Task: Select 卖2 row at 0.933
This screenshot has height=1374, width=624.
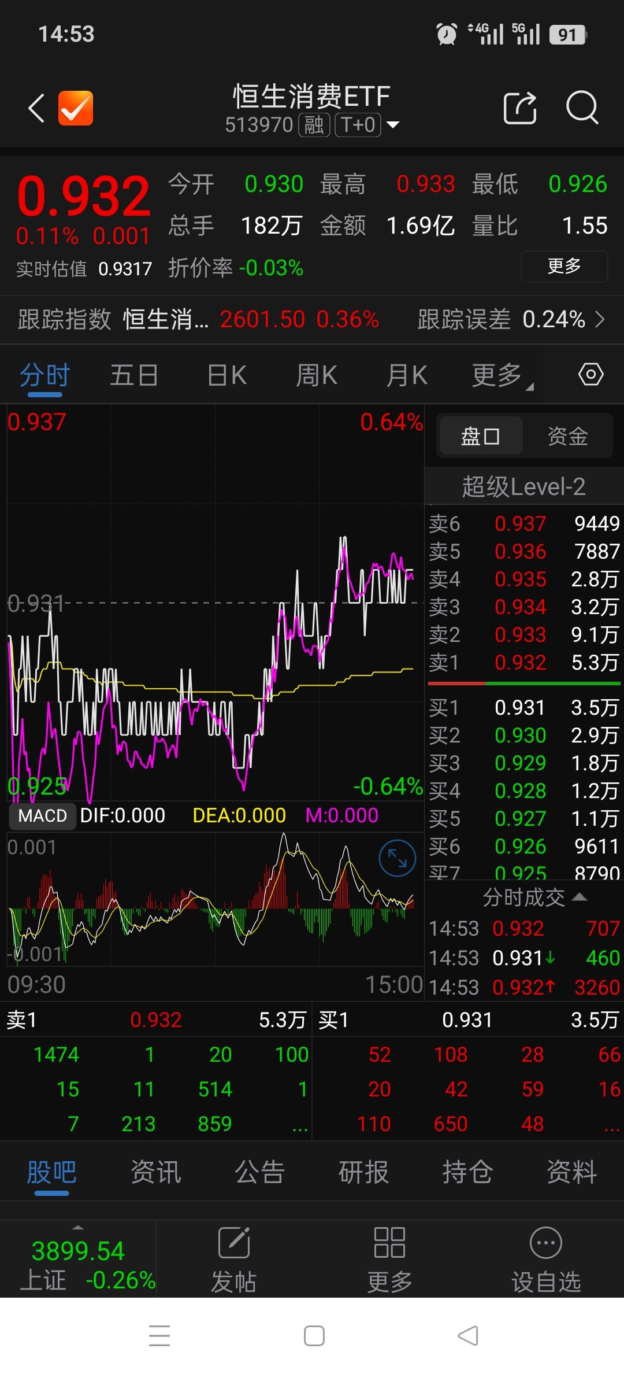Action: (x=524, y=635)
